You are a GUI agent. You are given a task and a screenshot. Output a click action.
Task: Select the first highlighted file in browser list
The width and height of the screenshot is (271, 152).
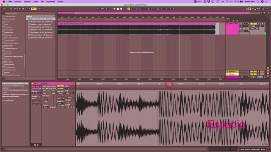(x=41, y=19)
